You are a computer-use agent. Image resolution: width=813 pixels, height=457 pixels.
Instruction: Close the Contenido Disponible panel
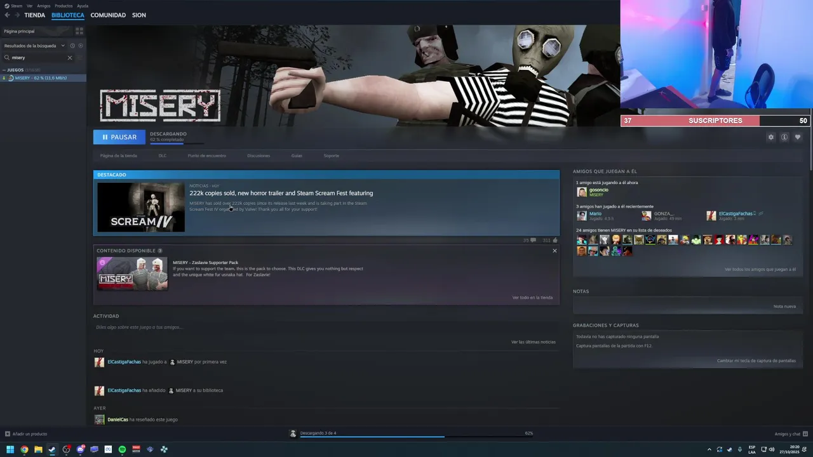554,251
